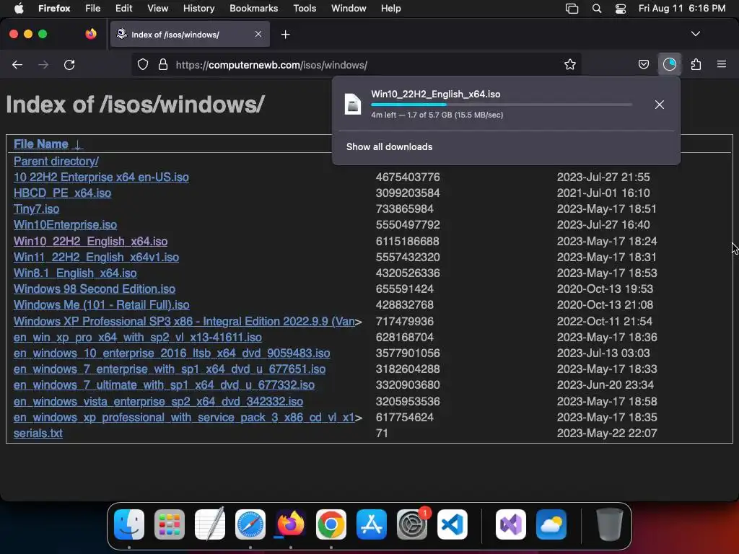This screenshot has height=554, width=739.
Task: Open the Firefox View pinned icon
Action: [x=91, y=34]
